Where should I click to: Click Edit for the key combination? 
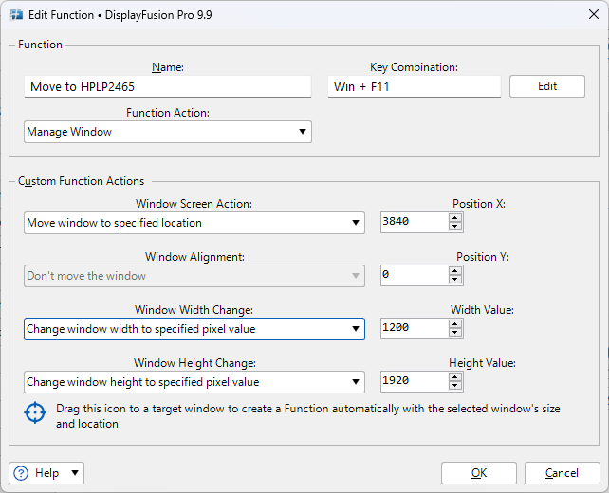point(547,86)
